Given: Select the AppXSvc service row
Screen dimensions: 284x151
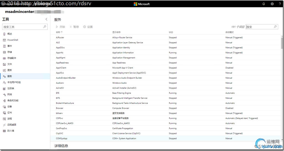Looking at the screenshot, I should 165,73.
